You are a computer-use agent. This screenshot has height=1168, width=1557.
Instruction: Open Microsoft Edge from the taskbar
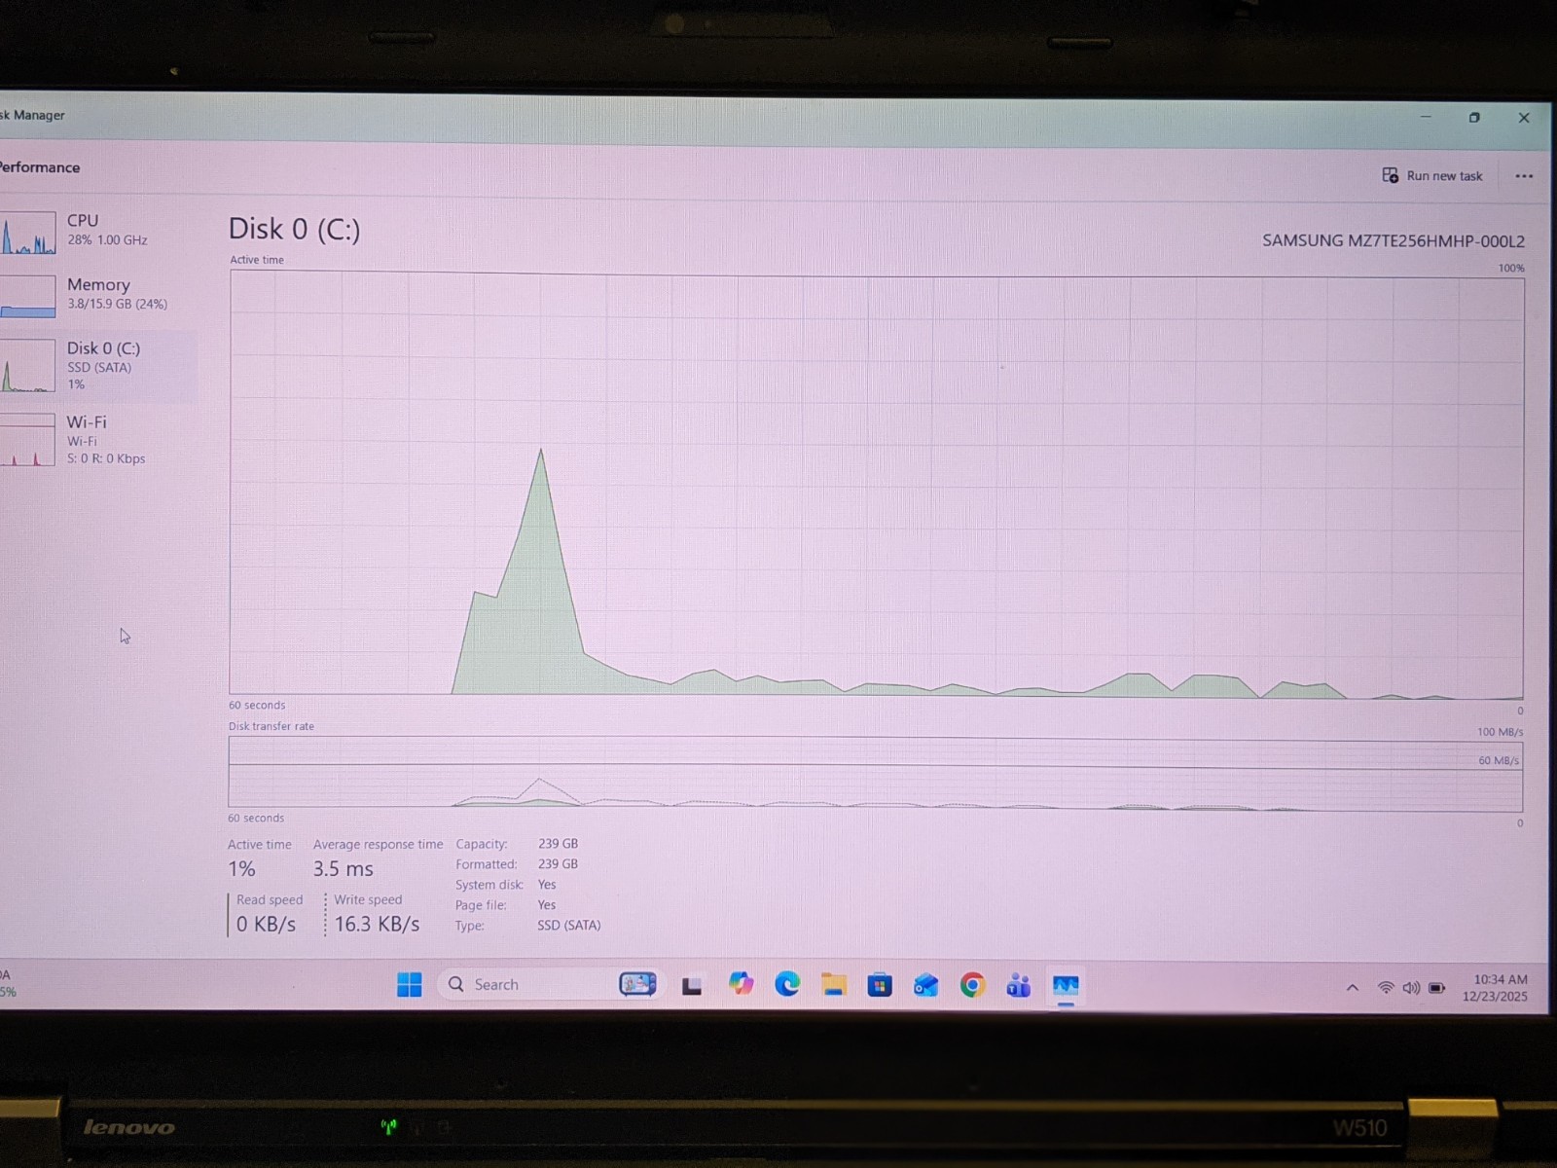click(787, 985)
